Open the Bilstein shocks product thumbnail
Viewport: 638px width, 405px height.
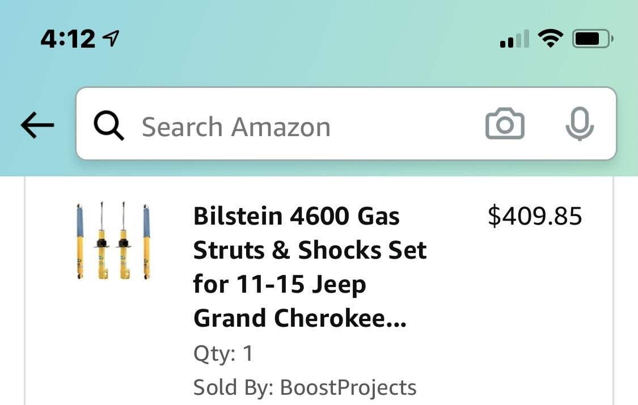[x=113, y=241]
